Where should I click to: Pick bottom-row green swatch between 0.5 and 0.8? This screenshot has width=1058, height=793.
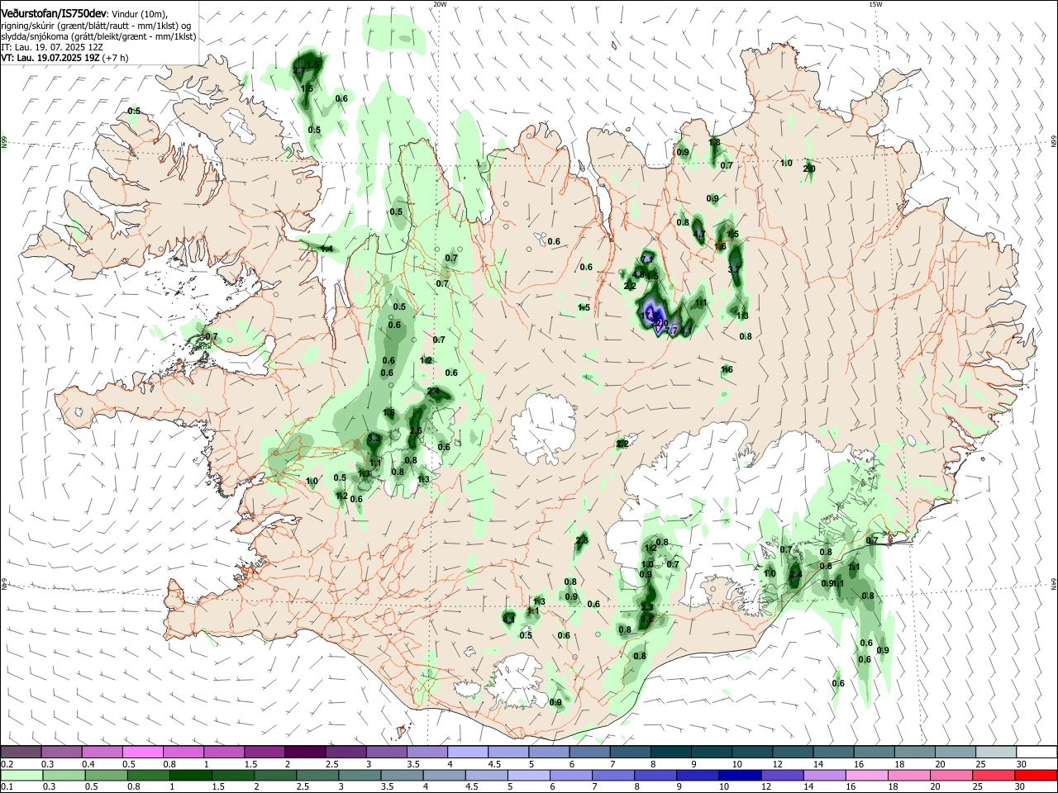[107, 775]
